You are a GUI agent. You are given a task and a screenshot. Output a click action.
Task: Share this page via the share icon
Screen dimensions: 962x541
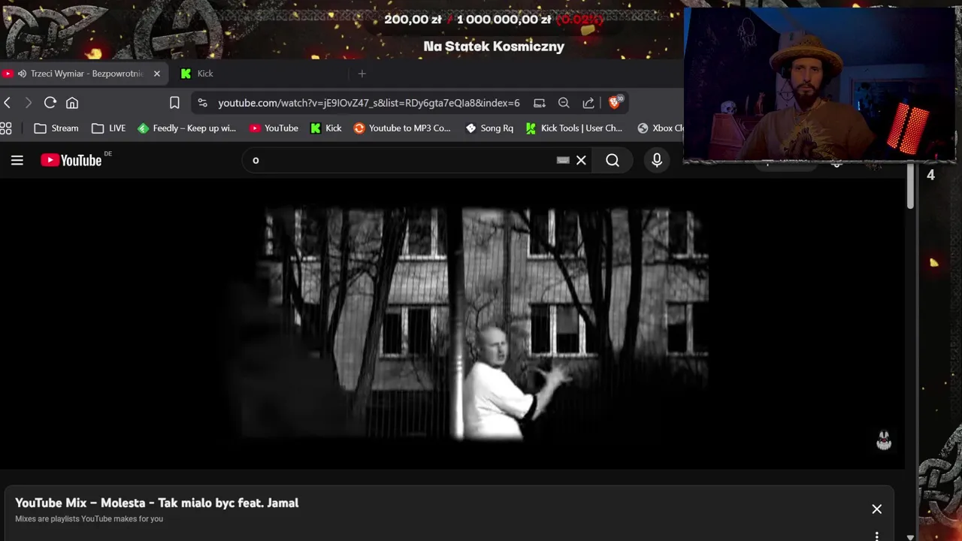[588, 103]
